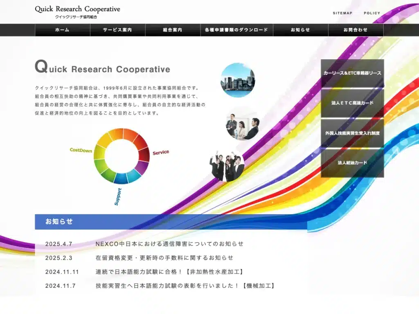Click the 法人給油カード button
419x314 pixels.
pos(352,163)
